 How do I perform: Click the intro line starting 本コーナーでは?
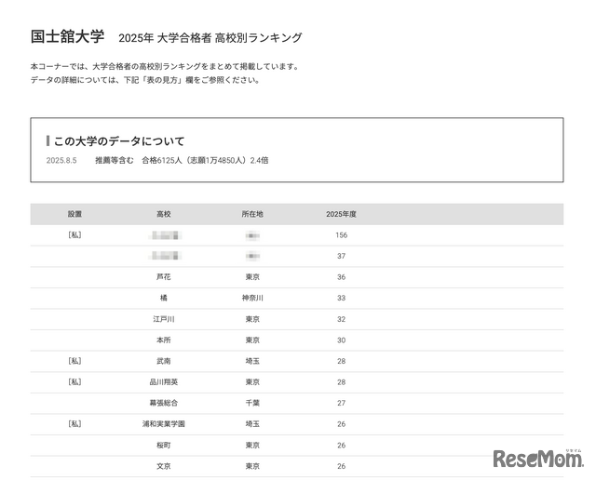click(x=166, y=66)
